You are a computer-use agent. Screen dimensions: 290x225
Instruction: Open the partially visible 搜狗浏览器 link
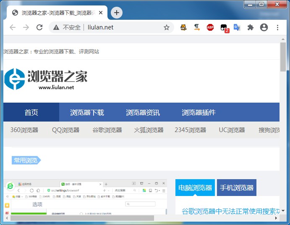pos(269,130)
